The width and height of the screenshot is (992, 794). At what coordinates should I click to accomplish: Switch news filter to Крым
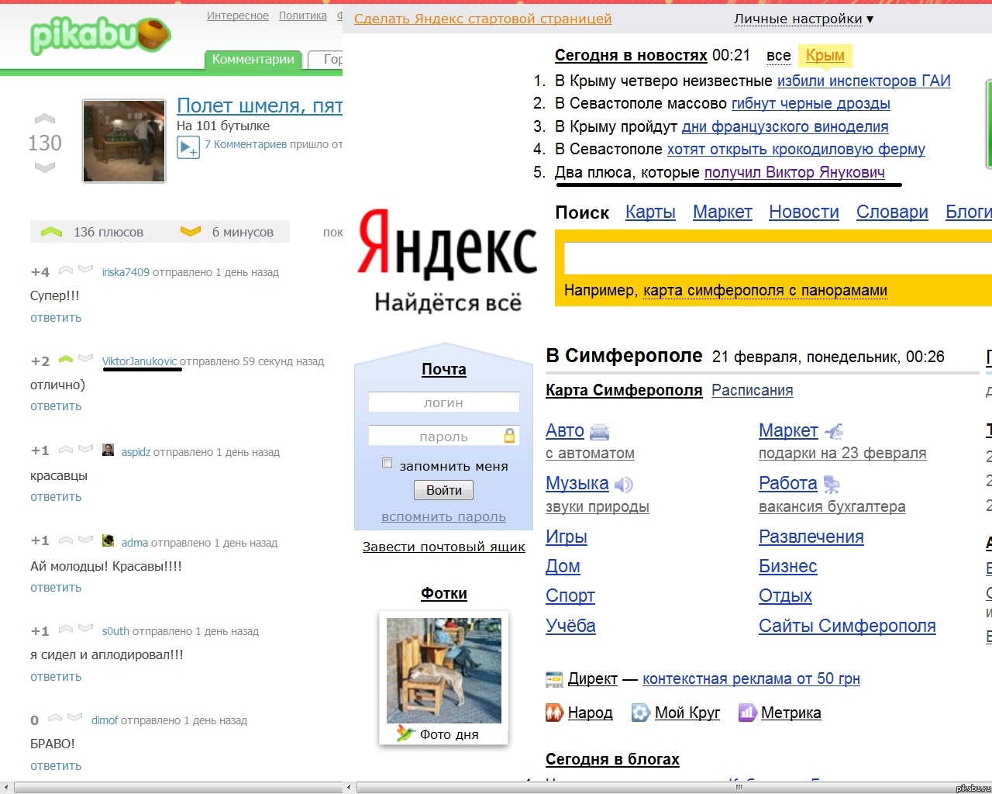click(825, 55)
